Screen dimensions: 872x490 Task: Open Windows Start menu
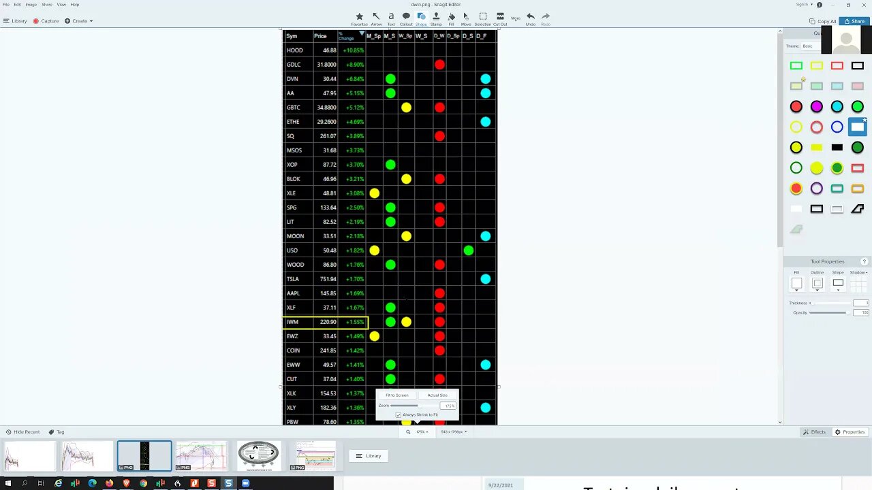(x=7, y=483)
